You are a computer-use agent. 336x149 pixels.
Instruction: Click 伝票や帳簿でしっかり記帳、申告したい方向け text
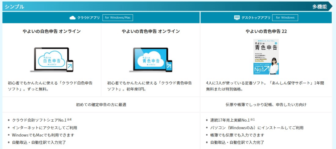pos(266,105)
